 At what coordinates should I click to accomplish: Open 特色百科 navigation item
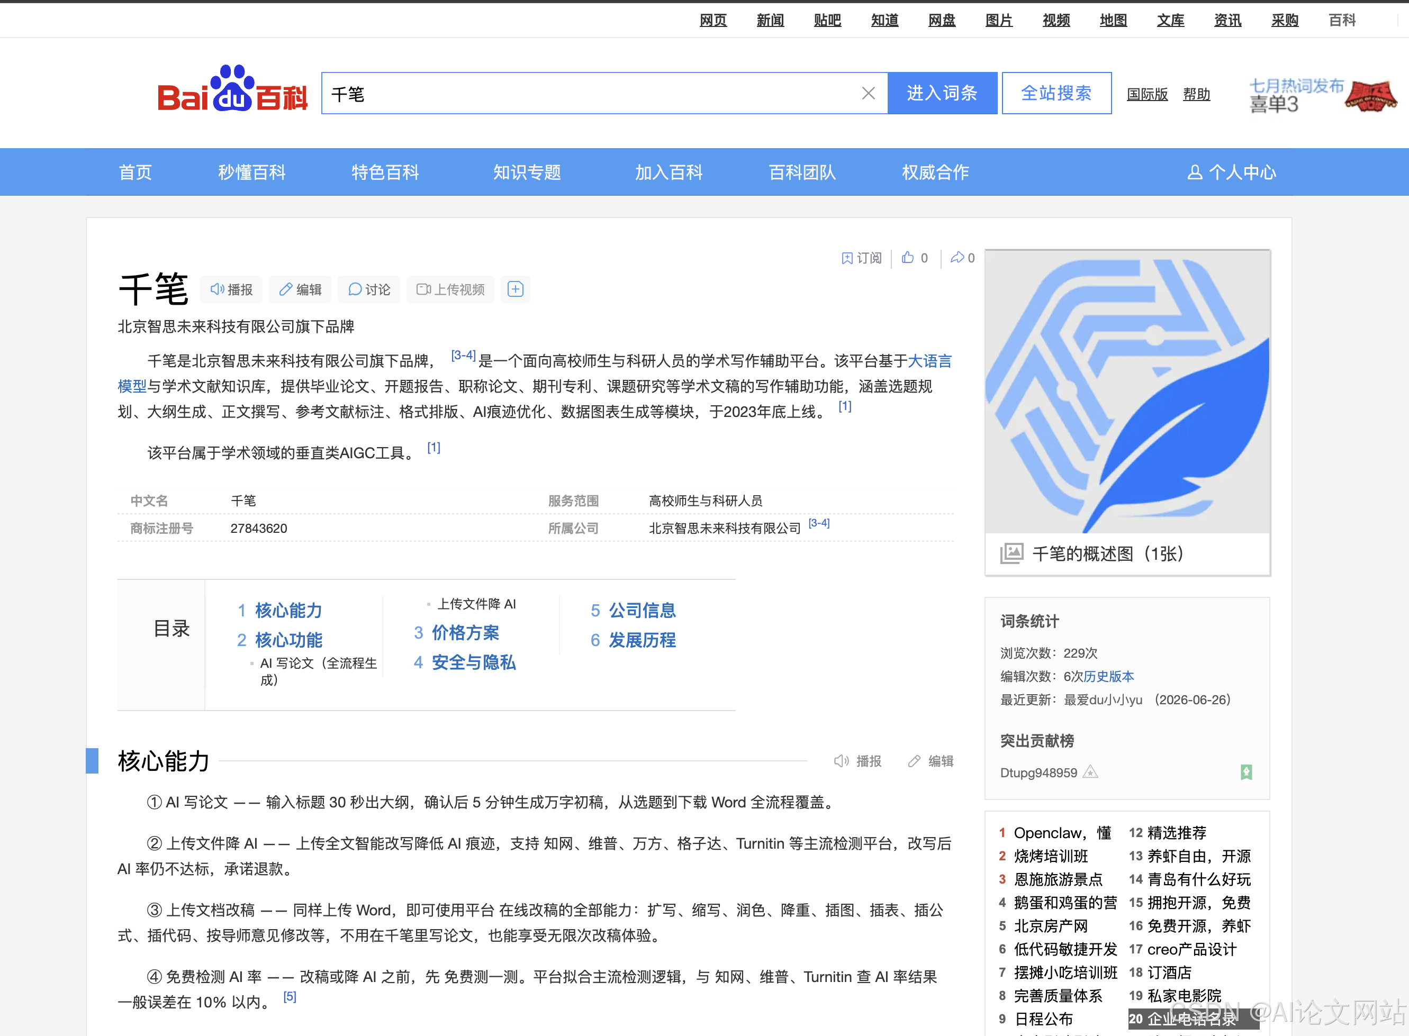tap(385, 172)
